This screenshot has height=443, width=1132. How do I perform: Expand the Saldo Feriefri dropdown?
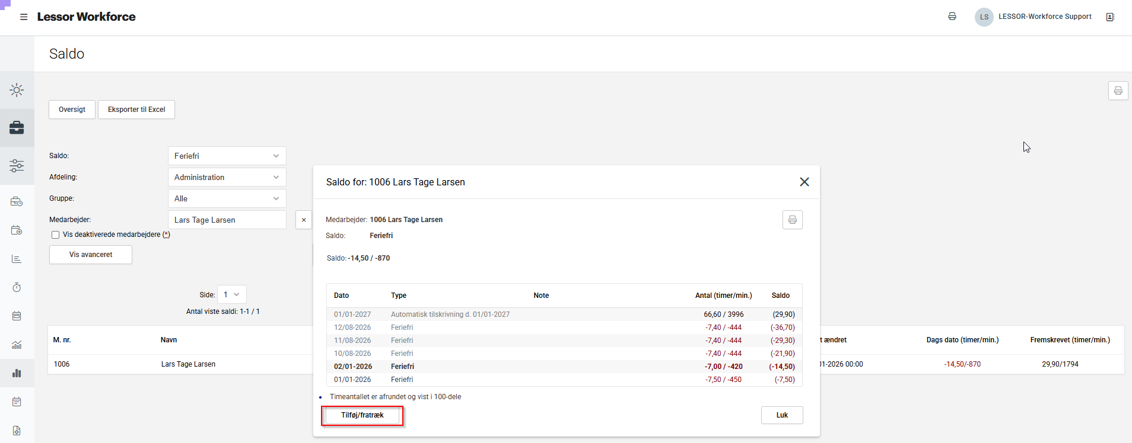pyautogui.click(x=227, y=156)
